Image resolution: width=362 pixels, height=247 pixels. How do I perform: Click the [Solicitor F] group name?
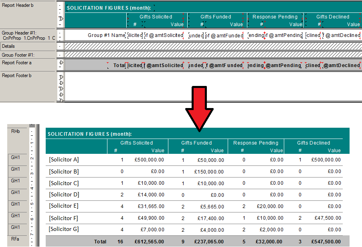tap(63, 218)
